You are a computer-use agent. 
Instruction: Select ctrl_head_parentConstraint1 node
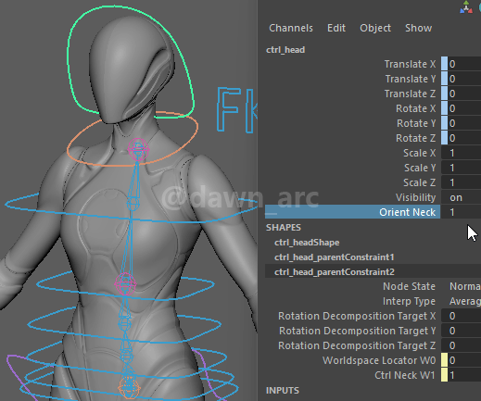(x=335, y=257)
